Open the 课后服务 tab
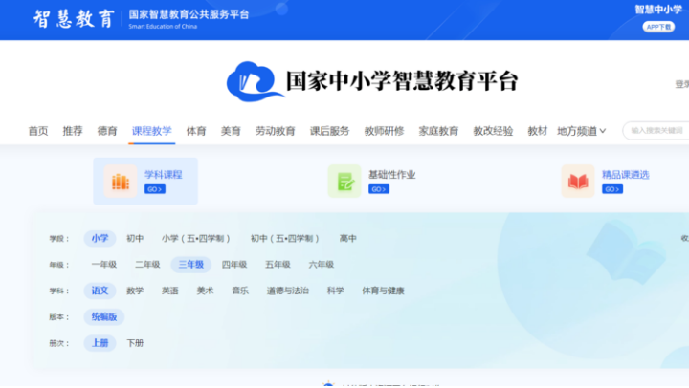The image size is (689, 388). tap(329, 131)
